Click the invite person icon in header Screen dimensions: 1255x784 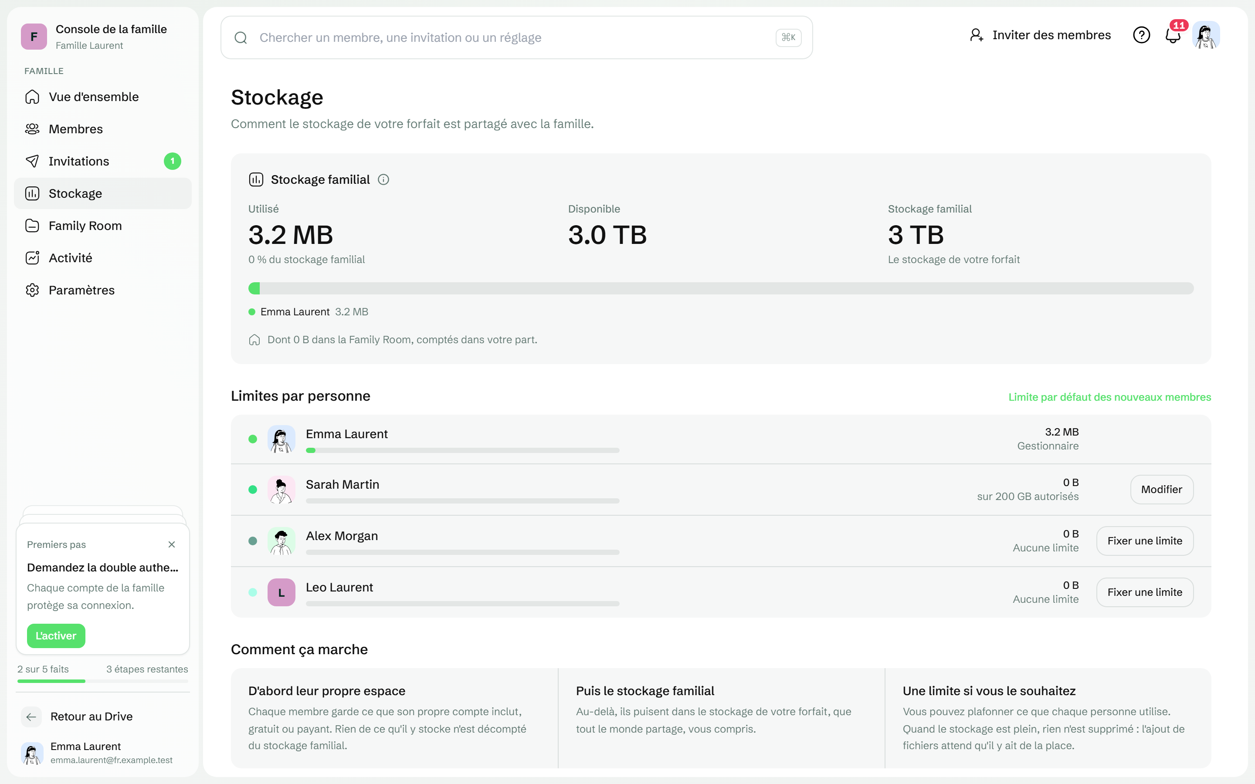pos(976,35)
